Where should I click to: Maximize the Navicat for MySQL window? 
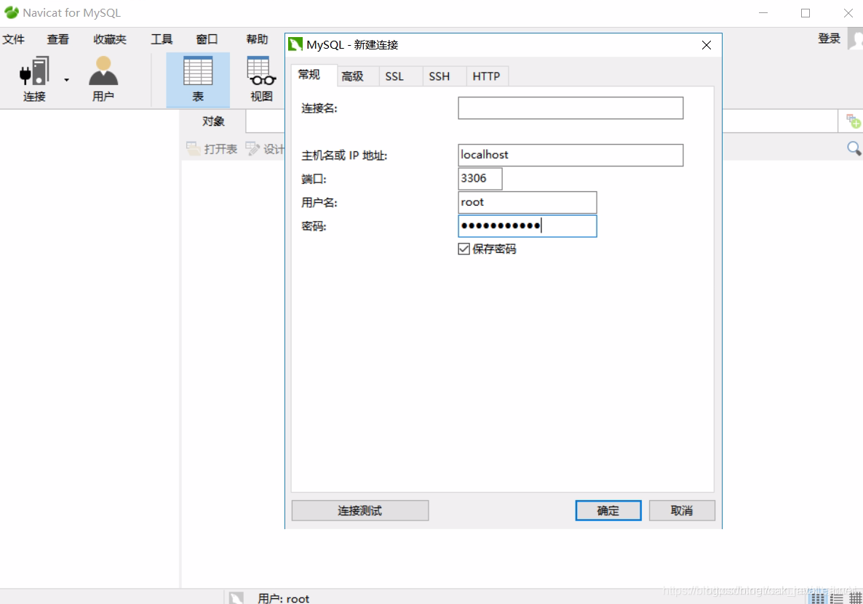(x=806, y=12)
